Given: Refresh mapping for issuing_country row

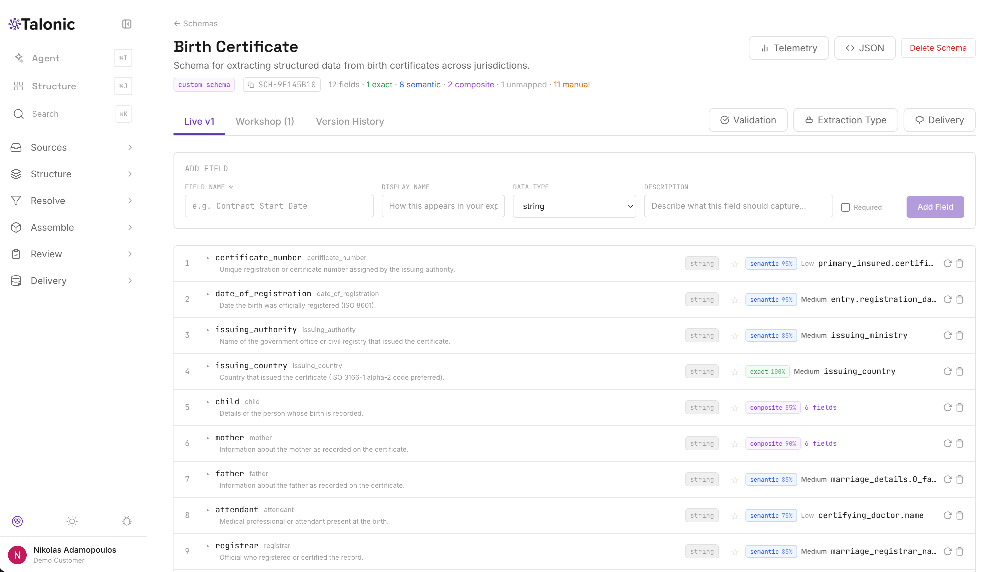Looking at the screenshot, I should pos(948,371).
